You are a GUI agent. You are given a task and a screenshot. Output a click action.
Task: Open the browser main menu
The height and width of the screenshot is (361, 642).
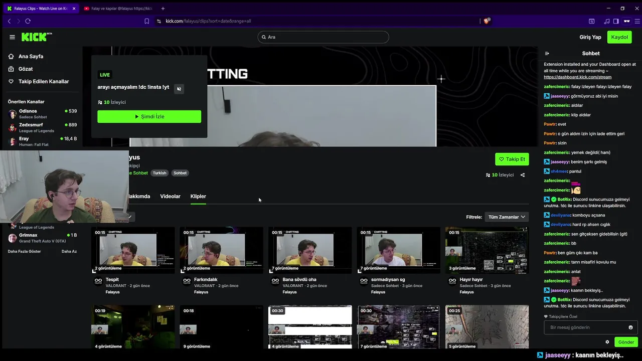[637, 21]
